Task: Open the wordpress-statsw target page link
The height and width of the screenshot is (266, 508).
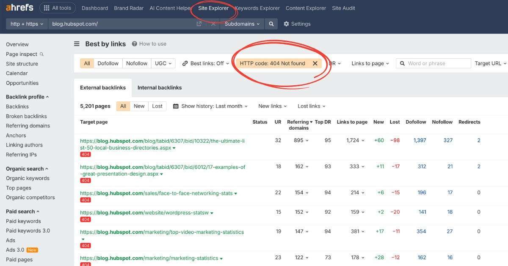Action: click(x=144, y=212)
